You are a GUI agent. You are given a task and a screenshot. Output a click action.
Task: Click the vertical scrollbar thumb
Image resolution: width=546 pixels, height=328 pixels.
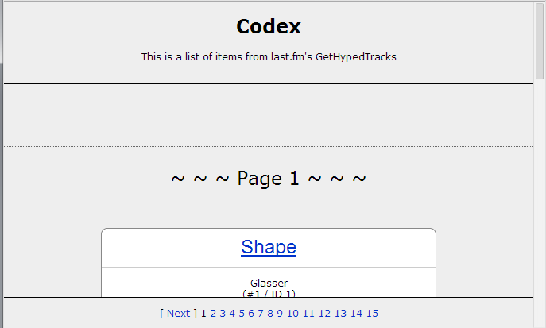tap(540, 41)
